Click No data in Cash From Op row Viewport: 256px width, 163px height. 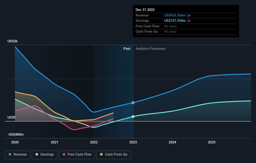170,32
